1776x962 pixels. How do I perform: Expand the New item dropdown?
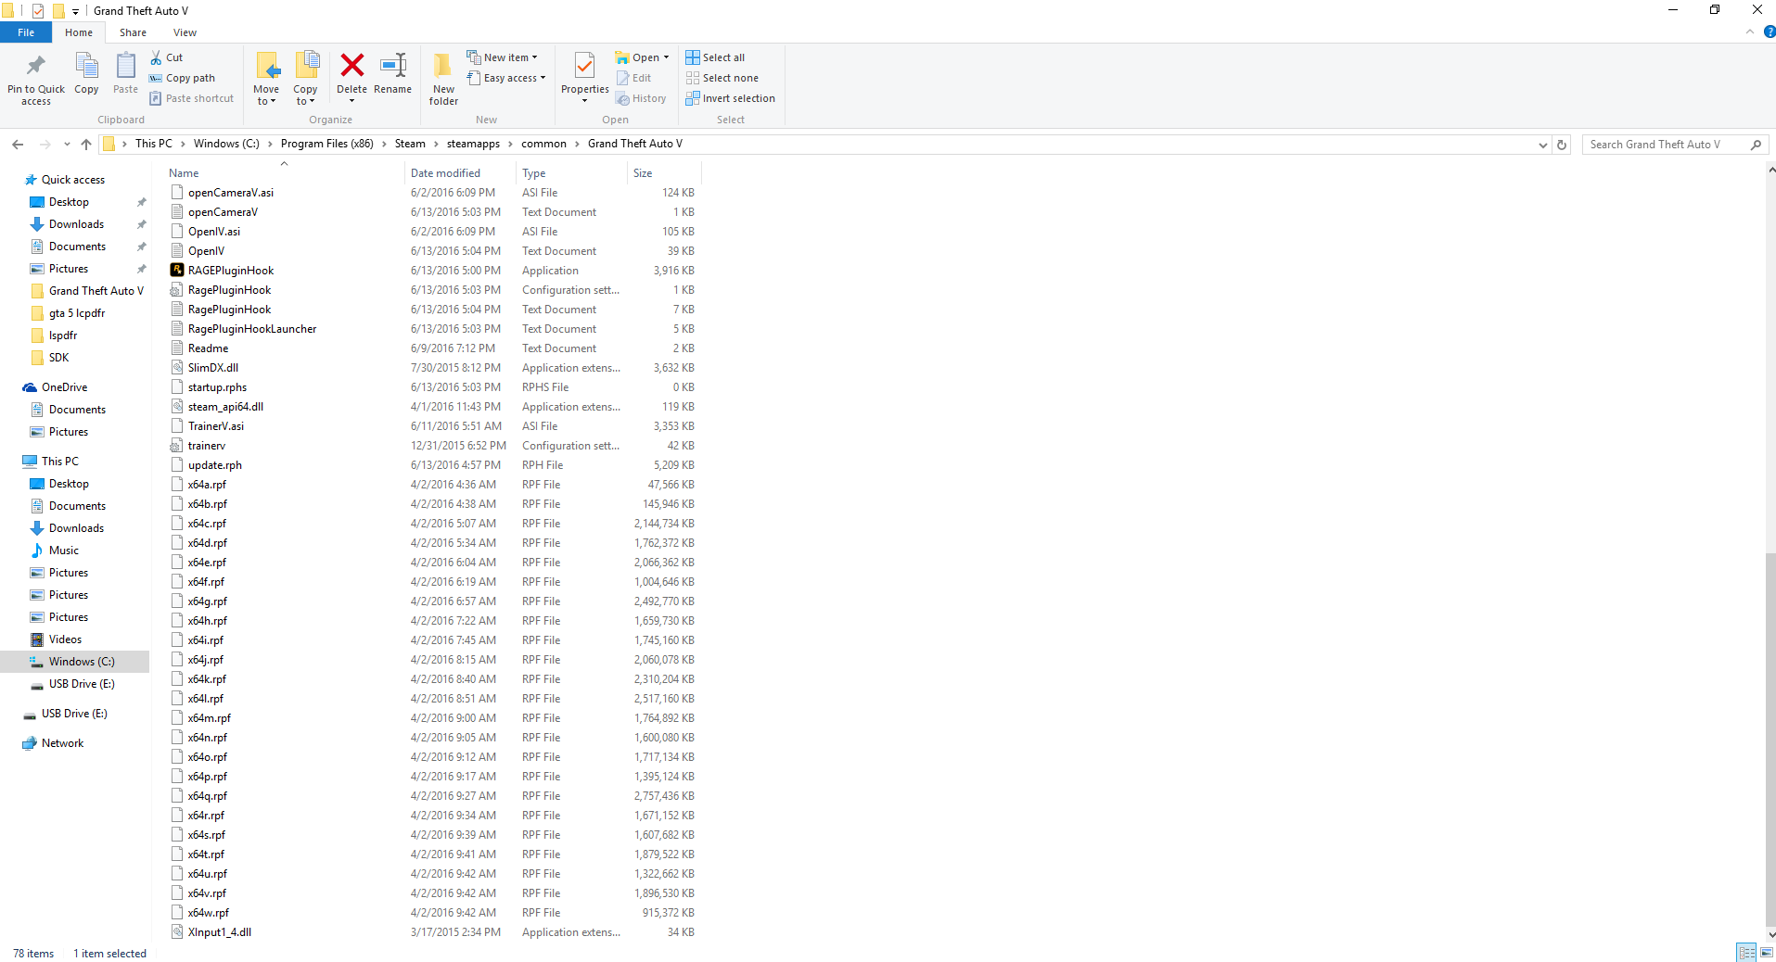502,57
